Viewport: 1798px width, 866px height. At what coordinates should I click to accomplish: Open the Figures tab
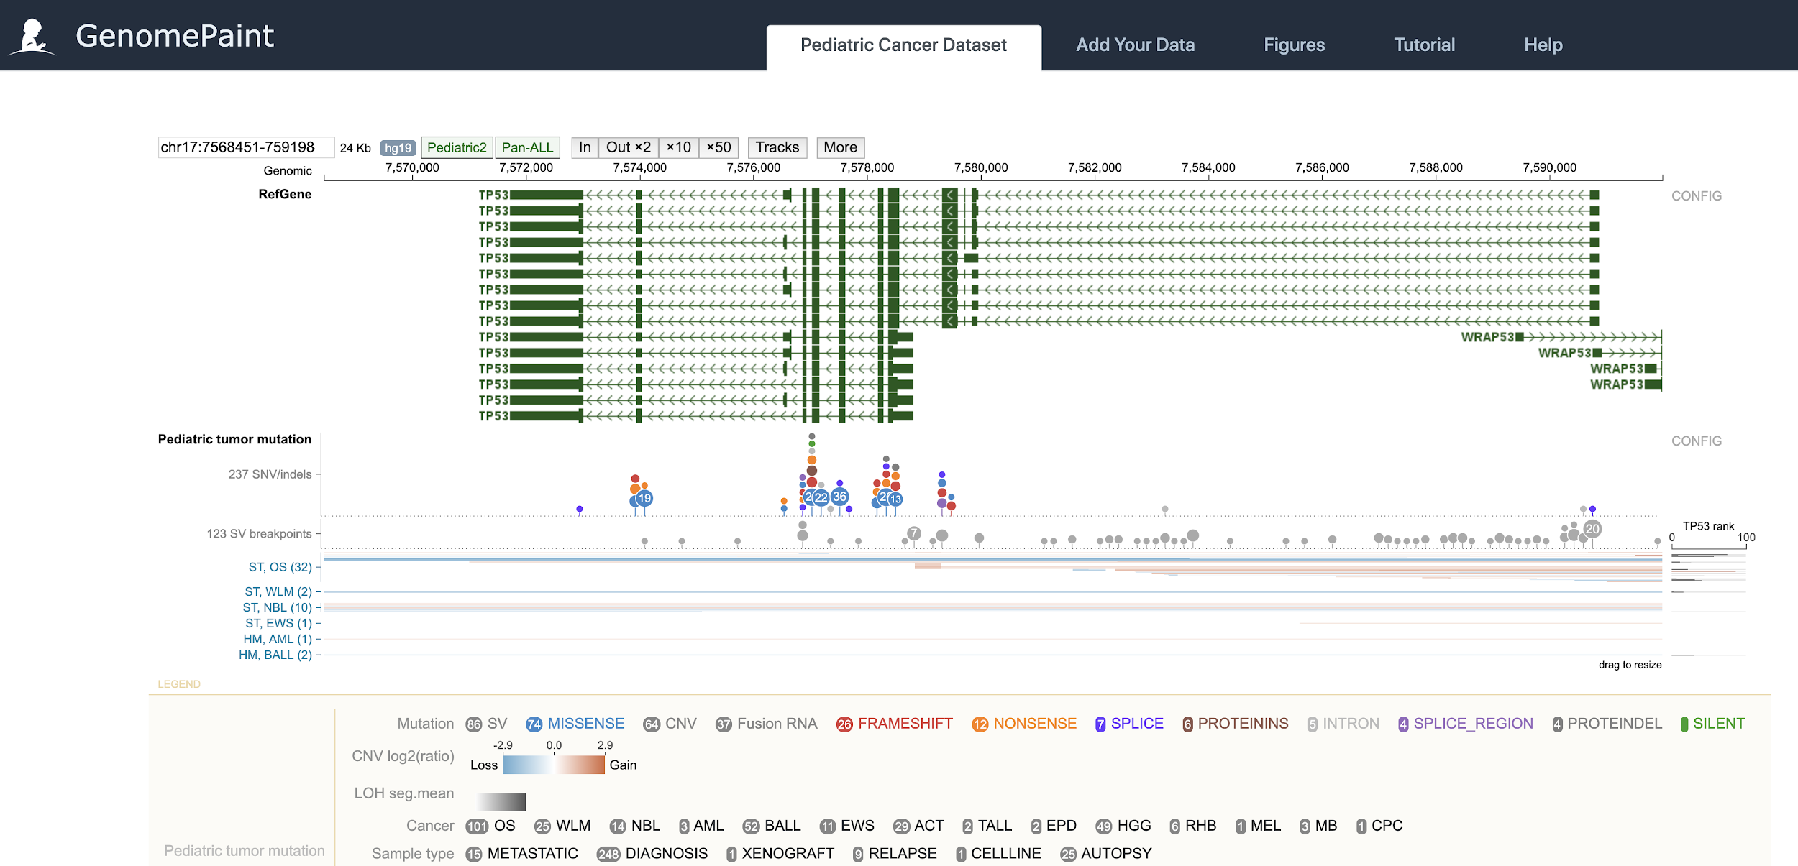click(1294, 45)
